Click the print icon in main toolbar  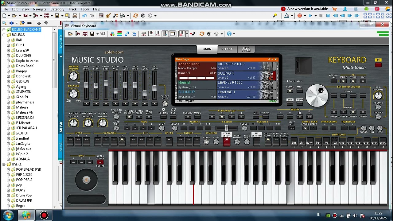(x=75, y=15)
